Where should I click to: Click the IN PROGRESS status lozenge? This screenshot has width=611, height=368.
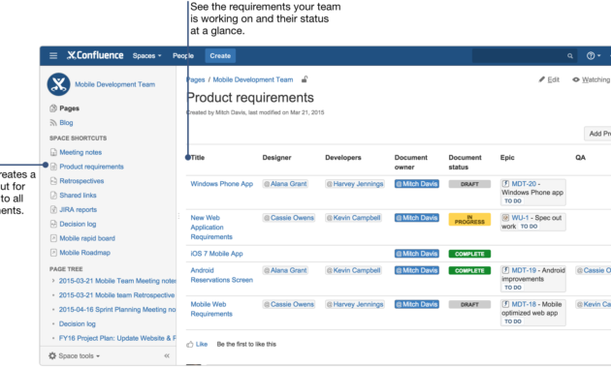tap(469, 220)
